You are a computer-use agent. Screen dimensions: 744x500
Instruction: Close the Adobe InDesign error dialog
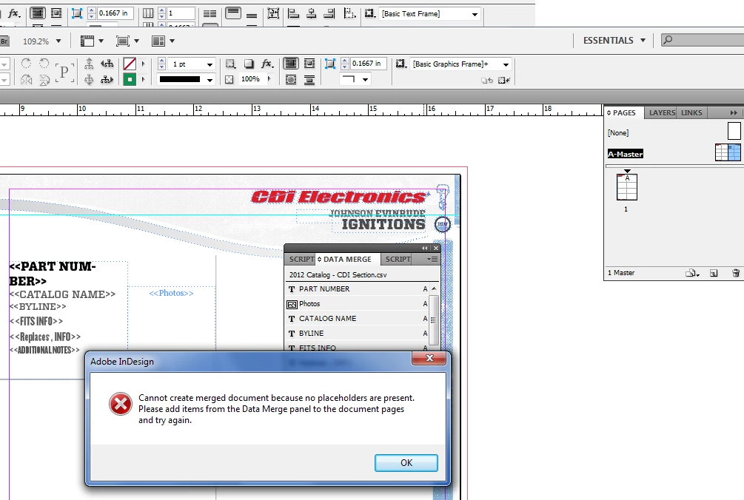[x=429, y=358]
